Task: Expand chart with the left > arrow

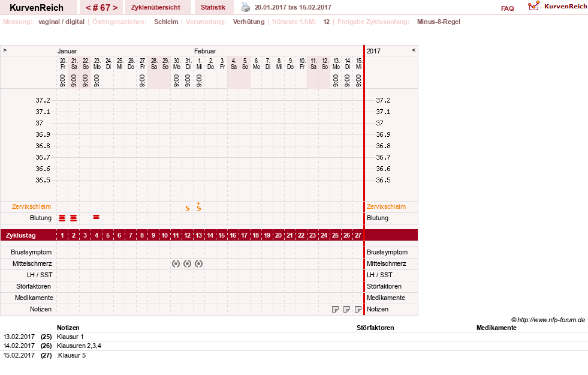Action: 5,50
